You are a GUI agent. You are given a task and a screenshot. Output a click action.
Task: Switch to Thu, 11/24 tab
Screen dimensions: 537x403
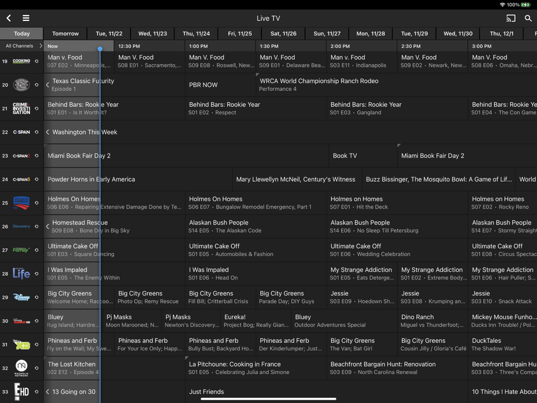(196, 33)
